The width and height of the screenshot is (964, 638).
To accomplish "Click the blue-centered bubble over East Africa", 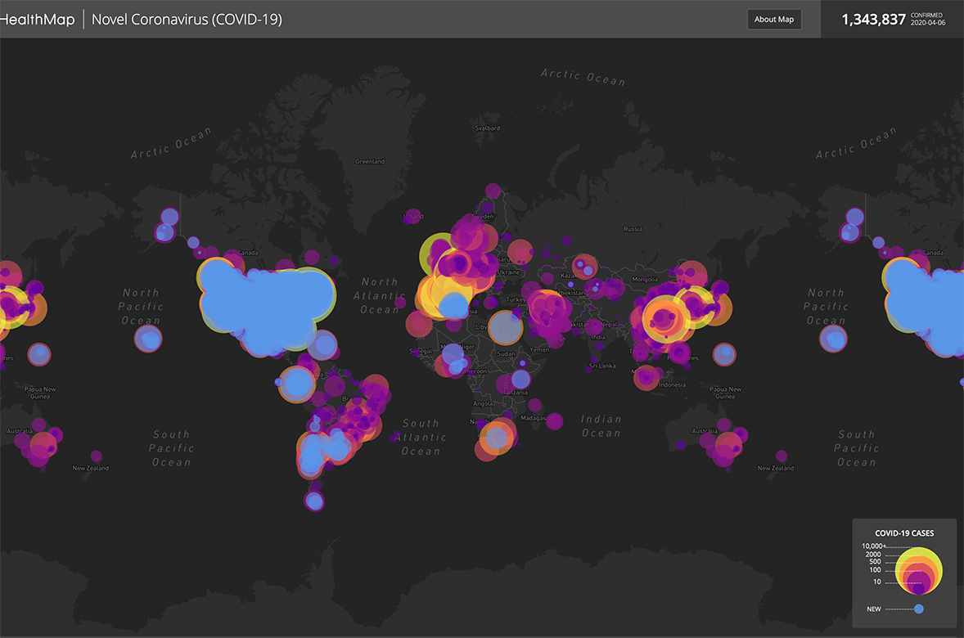I will pyautogui.click(x=520, y=380).
